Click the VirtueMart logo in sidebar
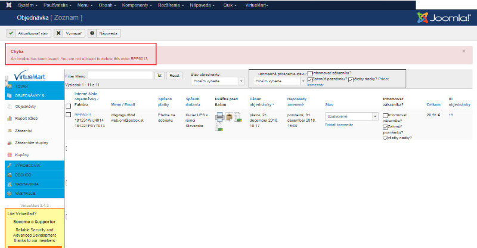 [x=30, y=75]
